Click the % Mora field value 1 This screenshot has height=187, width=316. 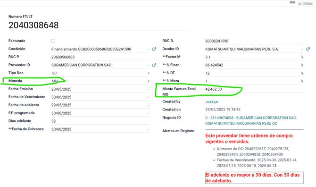[252, 81]
